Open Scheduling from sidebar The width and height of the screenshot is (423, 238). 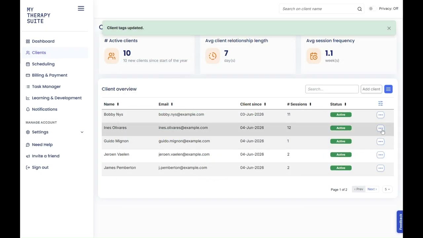pyautogui.click(x=43, y=64)
